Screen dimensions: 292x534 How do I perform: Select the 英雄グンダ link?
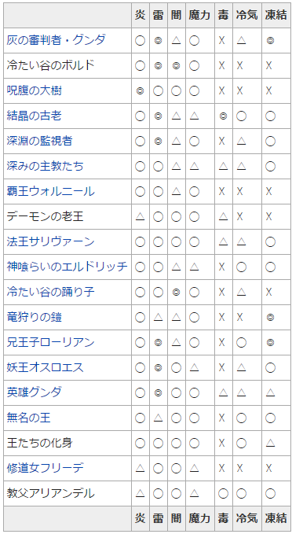pyautogui.click(x=34, y=392)
